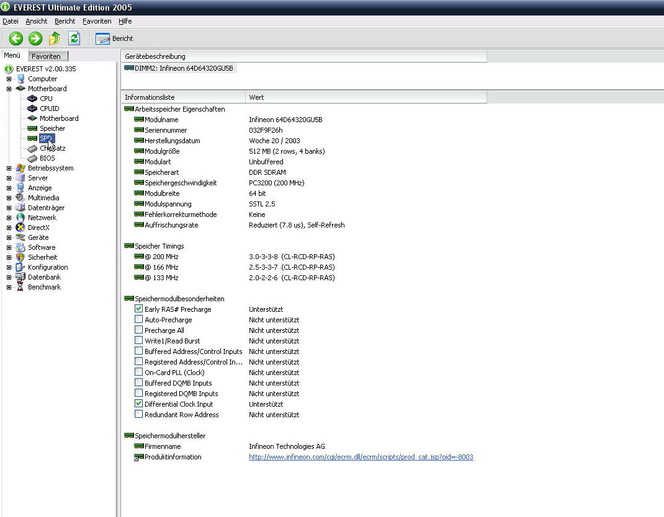Click the Betriebssystem Windows flag icon
The image size is (664, 517).
20,168
